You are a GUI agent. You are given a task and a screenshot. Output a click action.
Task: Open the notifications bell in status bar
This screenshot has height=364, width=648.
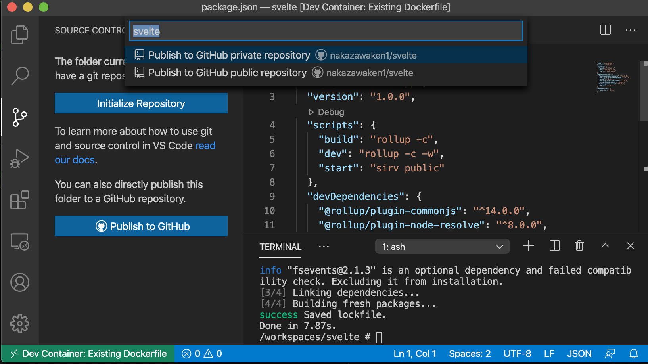pyautogui.click(x=634, y=354)
